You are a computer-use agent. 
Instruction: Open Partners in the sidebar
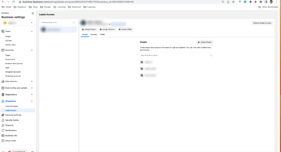click(x=8, y=41)
